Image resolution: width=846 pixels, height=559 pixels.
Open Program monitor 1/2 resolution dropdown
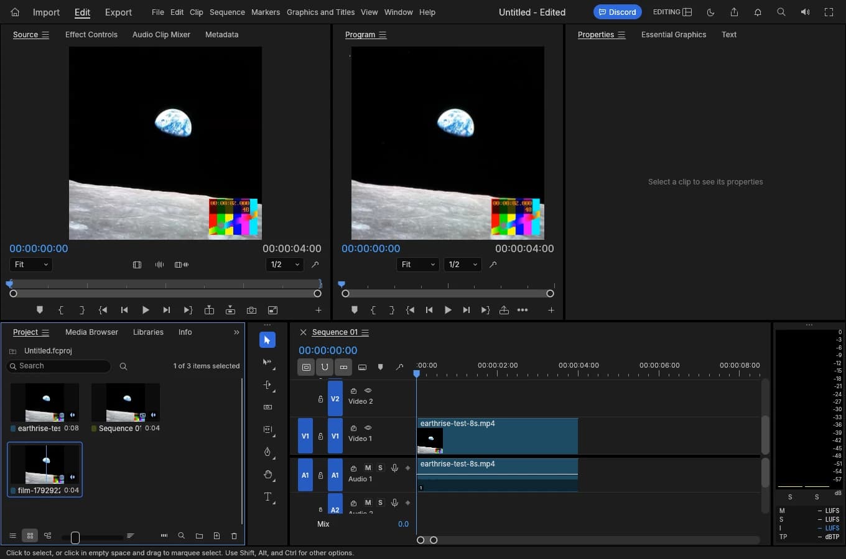point(463,265)
